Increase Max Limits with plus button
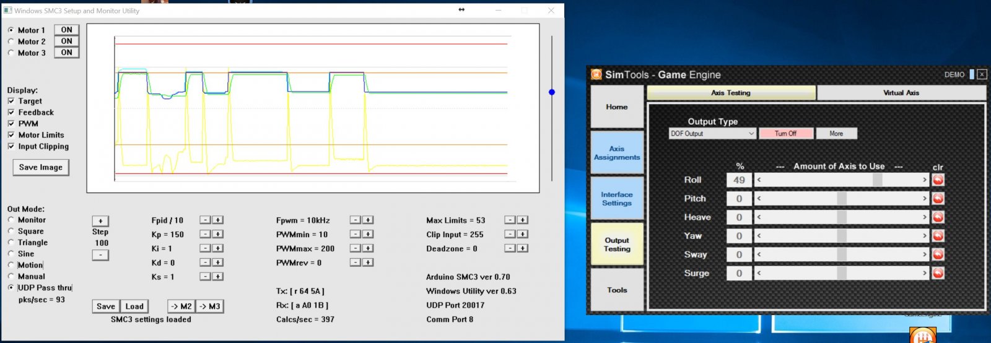Viewport: 991px width, 343px height. tap(523, 220)
